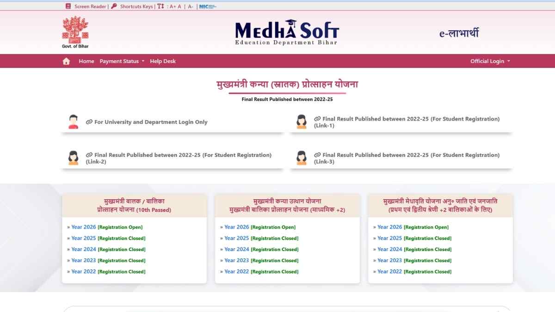Image resolution: width=555 pixels, height=312 pixels.
Task: Click the Medha Soft logo
Action: 287,32
